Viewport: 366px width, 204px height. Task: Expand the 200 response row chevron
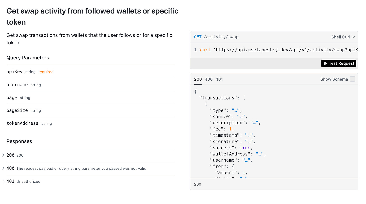tap(3, 155)
